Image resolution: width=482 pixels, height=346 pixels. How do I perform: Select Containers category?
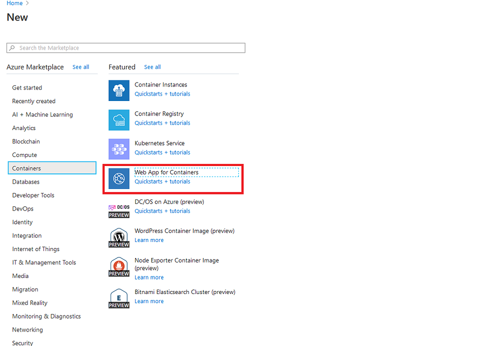[x=52, y=168]
